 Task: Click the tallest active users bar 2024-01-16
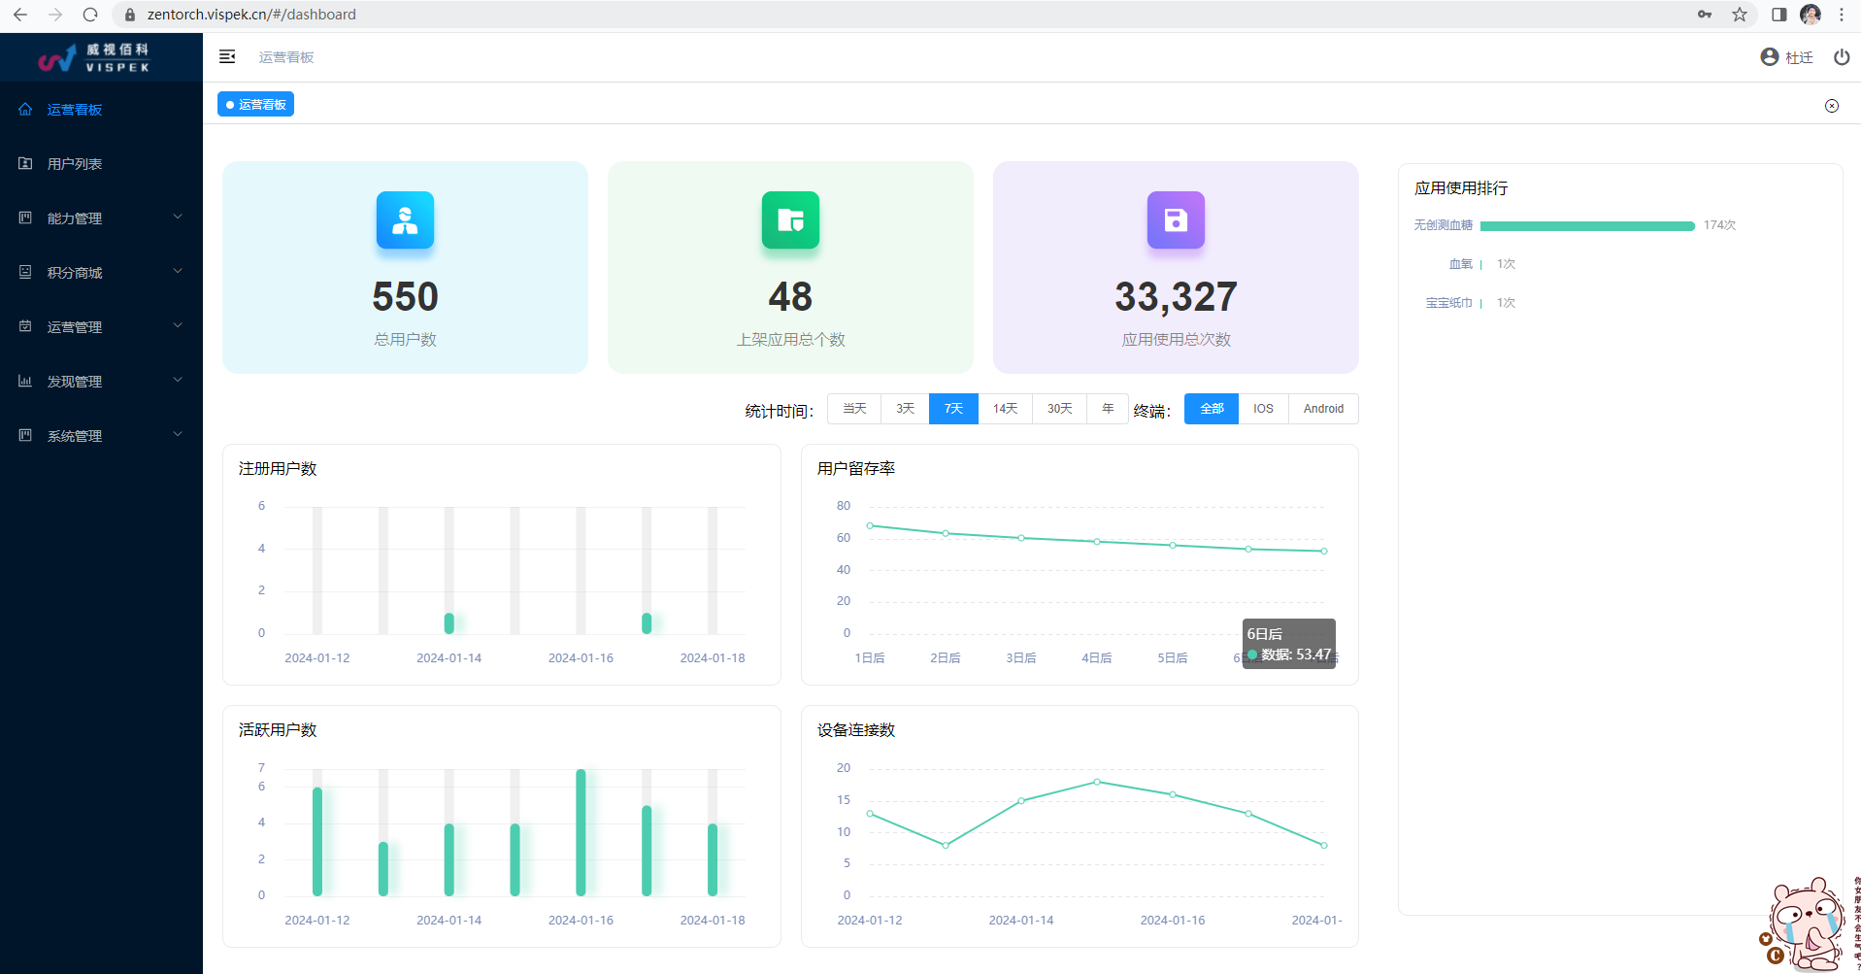(x=581, y=832)
